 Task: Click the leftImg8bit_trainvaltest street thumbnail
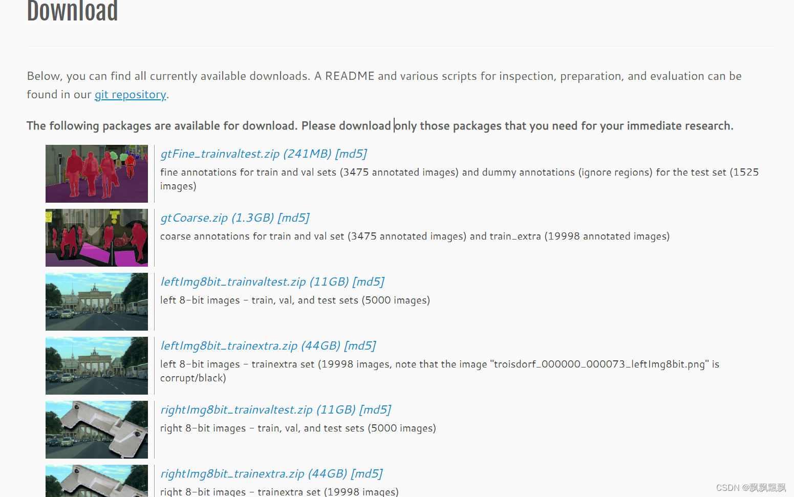click(x=97, y=301)
